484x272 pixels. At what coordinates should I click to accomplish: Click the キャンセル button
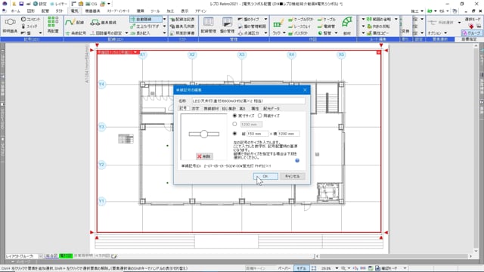(x=293, y=176)
